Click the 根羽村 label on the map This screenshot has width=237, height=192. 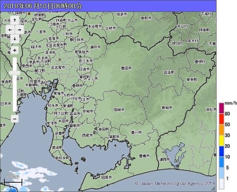(x=177, y=44)
